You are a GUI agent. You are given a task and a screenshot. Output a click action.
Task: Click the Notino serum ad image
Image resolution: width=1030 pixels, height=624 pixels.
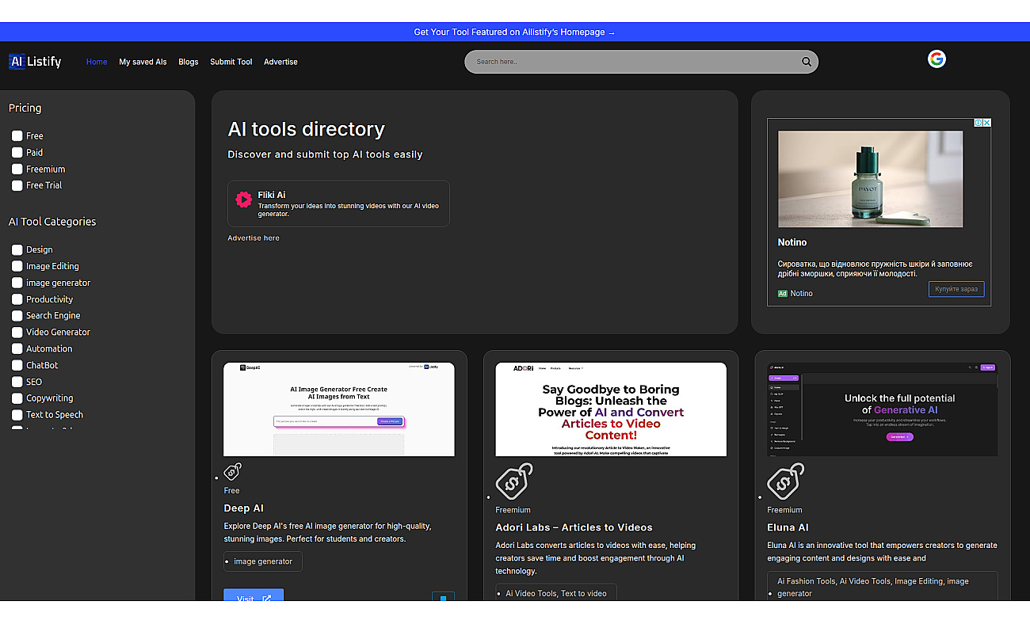[871, 179]
